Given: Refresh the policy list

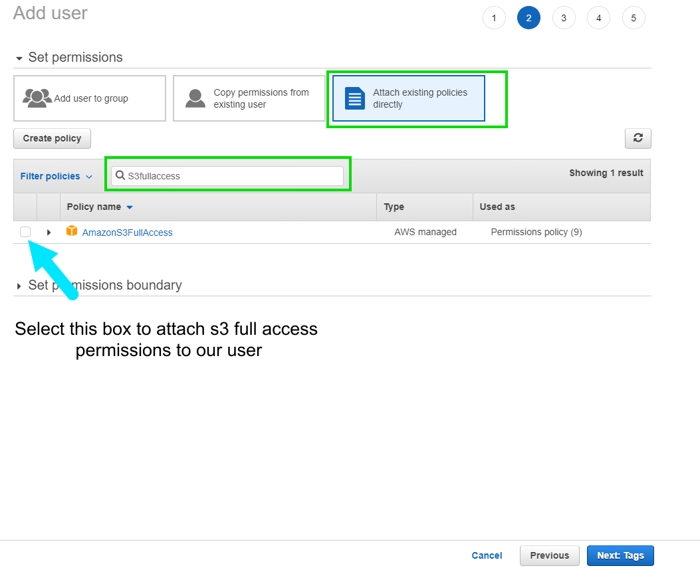Looking at the screenshot, I should (x=638, y=138).
